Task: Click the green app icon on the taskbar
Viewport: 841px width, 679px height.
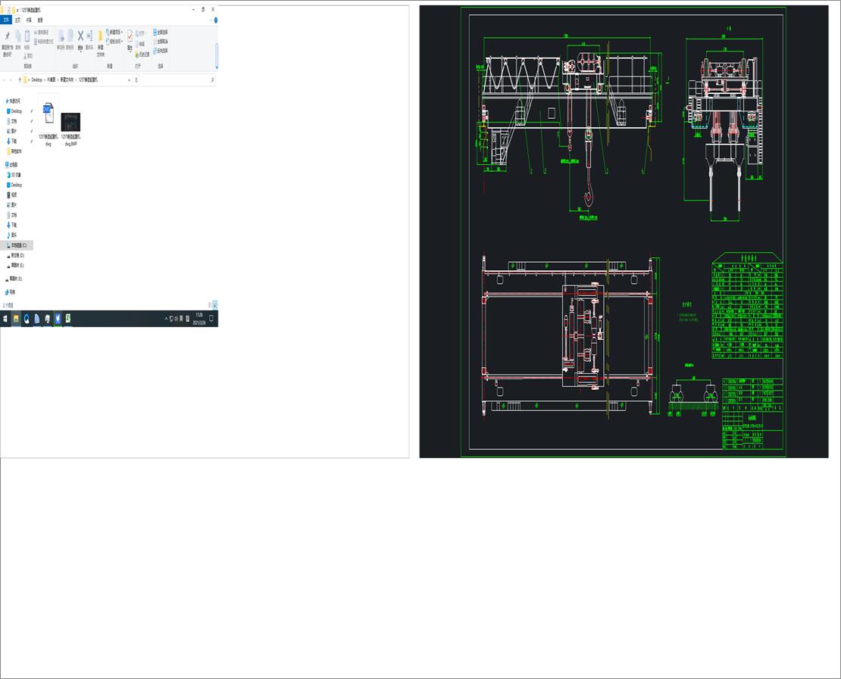Action: tap(68, 319)
